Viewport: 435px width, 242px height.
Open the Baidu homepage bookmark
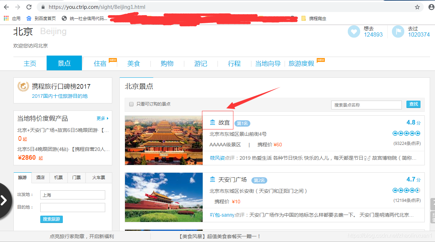tap(41, 18)
